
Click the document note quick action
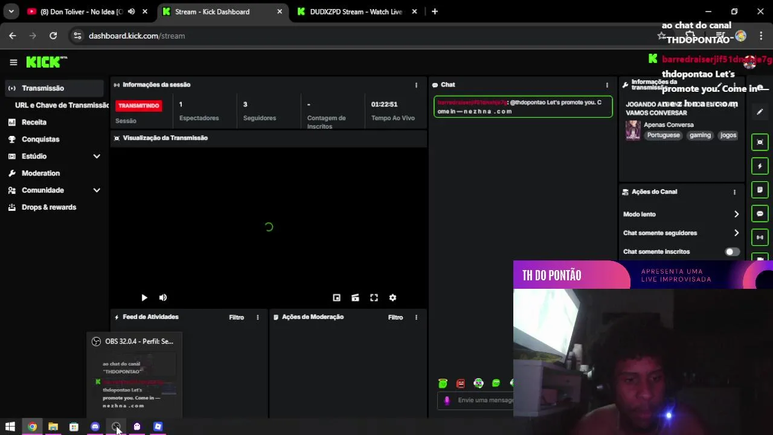click(x=760, y=190)
